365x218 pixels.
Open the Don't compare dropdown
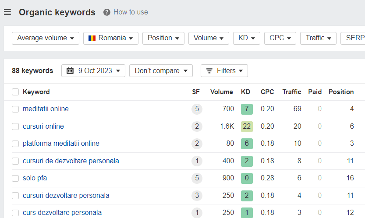pos(161,71)
